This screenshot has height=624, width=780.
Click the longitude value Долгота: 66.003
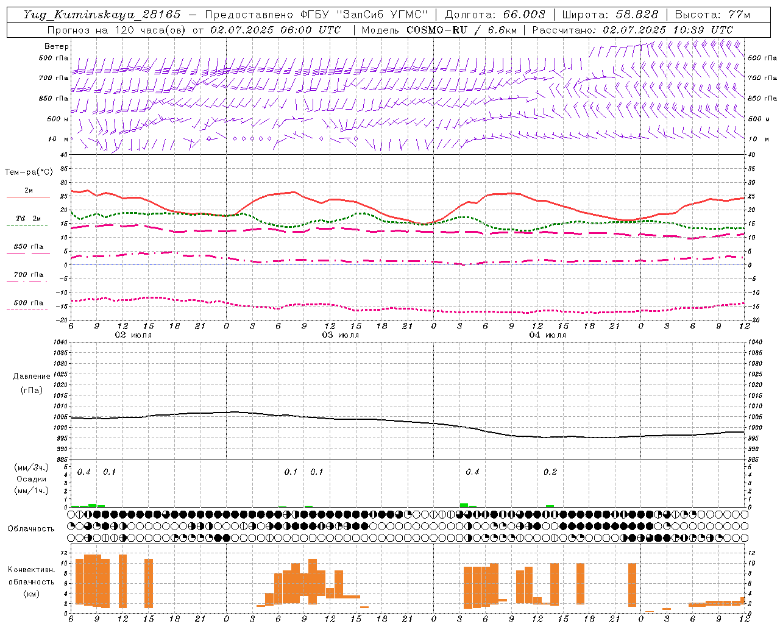[495, 15]
